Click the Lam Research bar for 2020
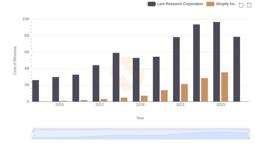The width and height of the screenshot is (255, 147). click(x=156, y=79)
